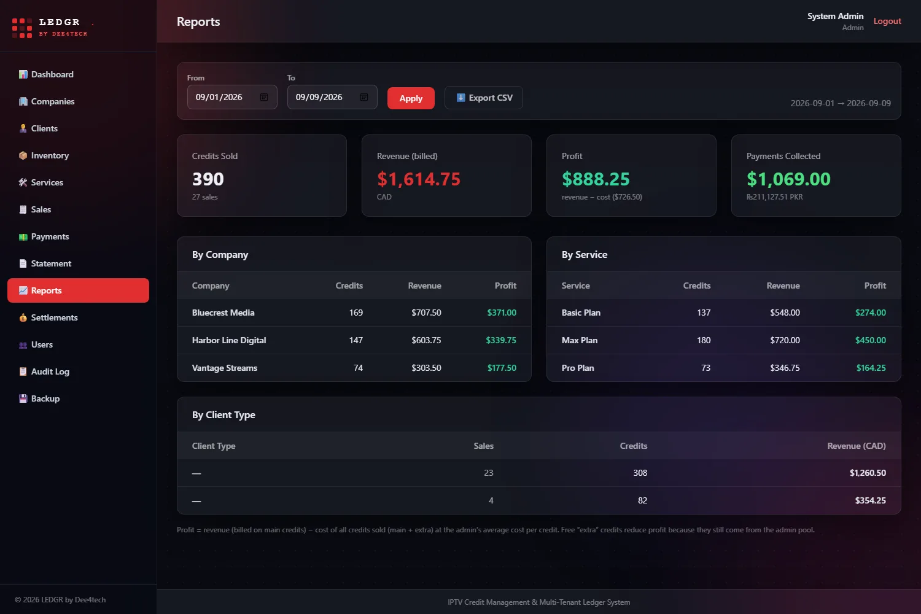The width and height of the screenshot is (921, 614).
Task: Click the Payments money icon
Action: point(23,236)
